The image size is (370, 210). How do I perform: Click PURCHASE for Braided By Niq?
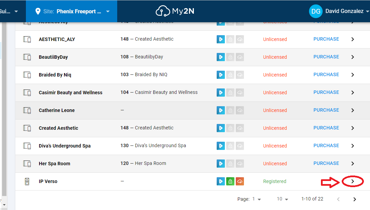pos(326,74)
